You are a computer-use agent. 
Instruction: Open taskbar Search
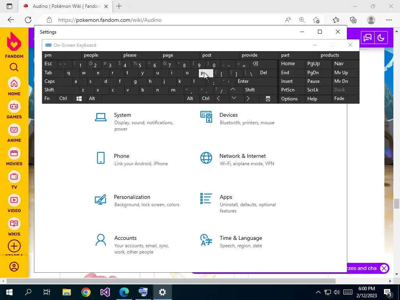[x=28, y=292]
